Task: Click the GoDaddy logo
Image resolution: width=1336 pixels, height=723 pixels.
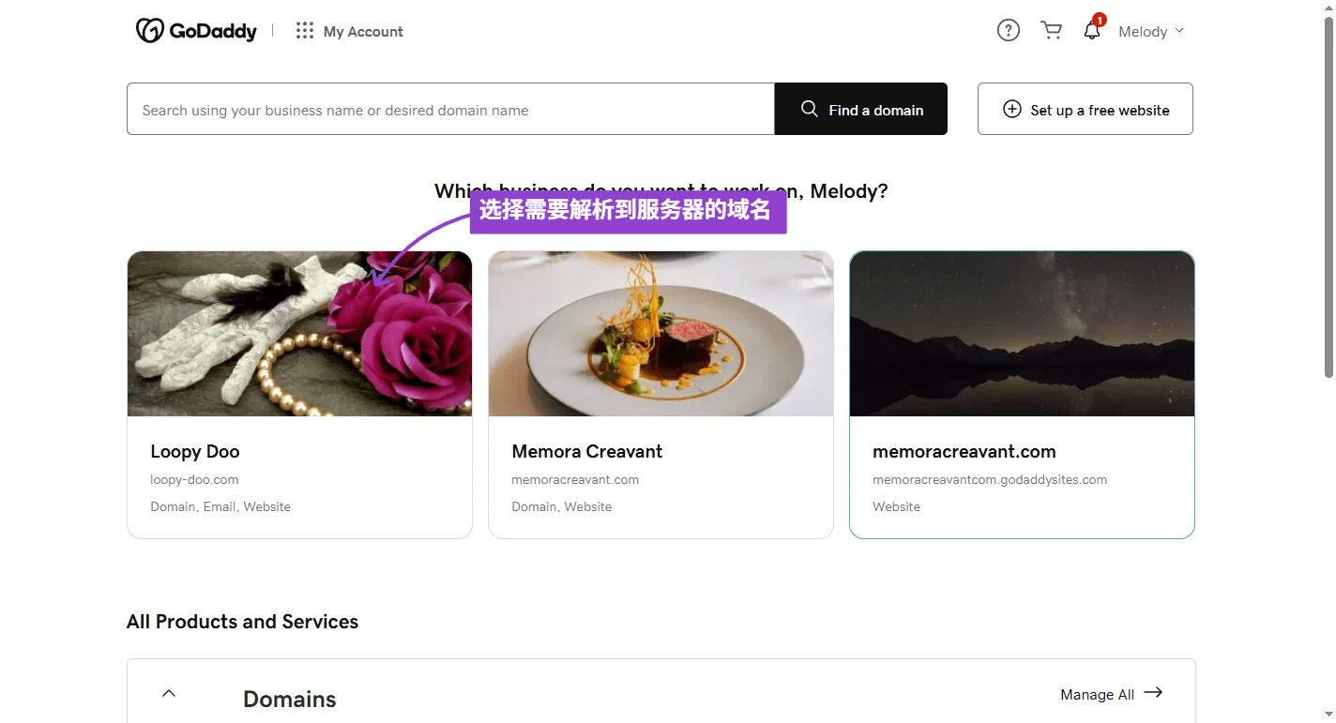Action: tap(196, 31)
